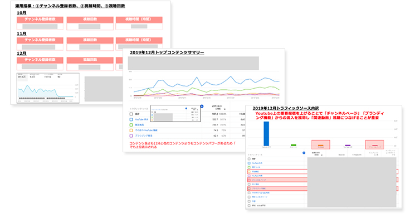The height and width of the screenshot is (217, 415).
Task: Toggle the green 関連動画 checkbox in summary table
Action: pos(131,125)
